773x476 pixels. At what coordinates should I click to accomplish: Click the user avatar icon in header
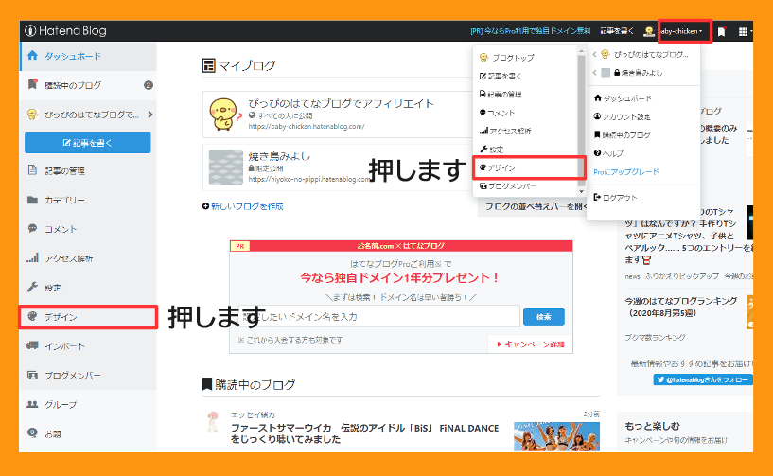coord(649,31)
